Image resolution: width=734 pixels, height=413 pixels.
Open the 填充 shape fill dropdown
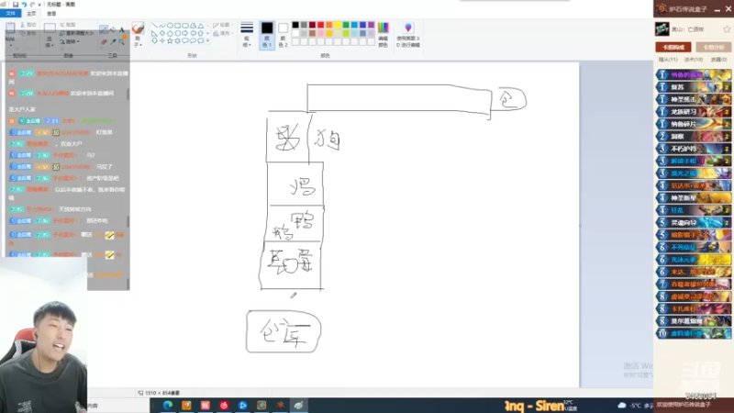coord(222,33)
